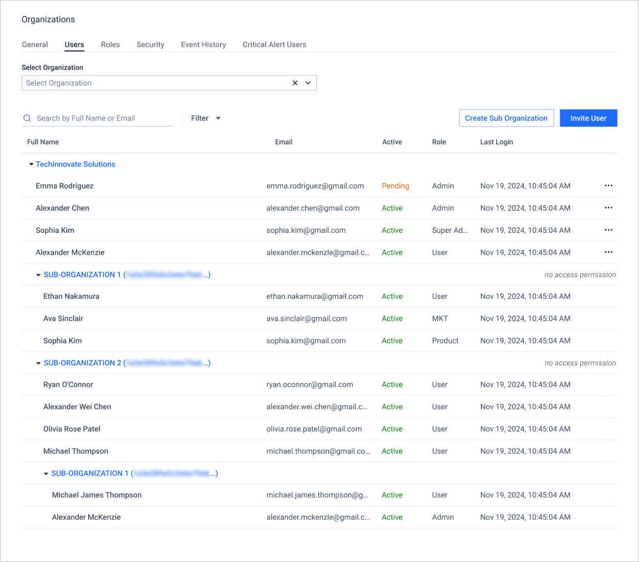Open the Security tab
The height and width of the screenshot is (562, 639).
pos(150,45)
